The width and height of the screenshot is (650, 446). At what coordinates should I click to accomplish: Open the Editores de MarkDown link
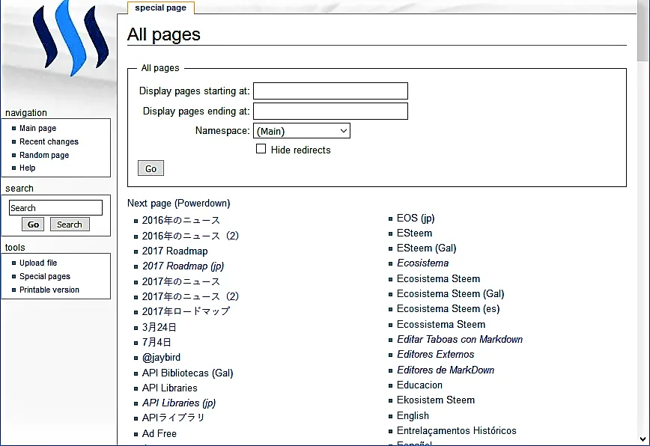[x=446, y=370]
